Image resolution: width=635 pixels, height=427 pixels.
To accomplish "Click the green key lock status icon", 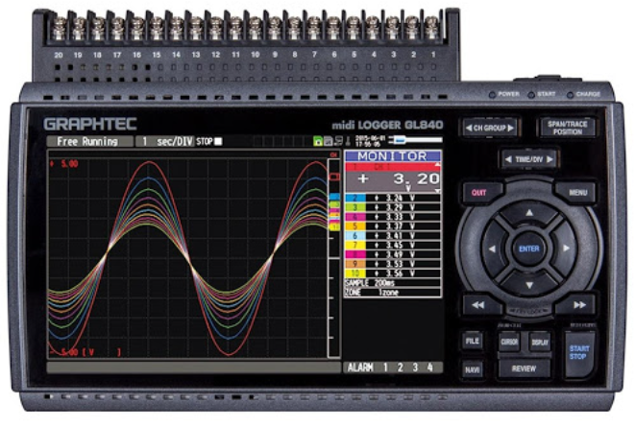I will point(318,141).
